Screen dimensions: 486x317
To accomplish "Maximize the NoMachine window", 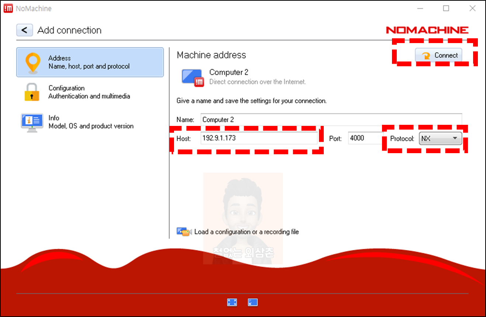I will point(446,8).
